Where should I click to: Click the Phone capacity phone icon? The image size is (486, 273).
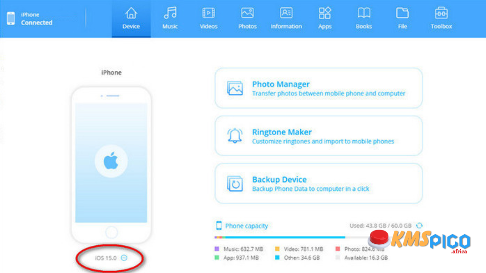coord(219,226)
